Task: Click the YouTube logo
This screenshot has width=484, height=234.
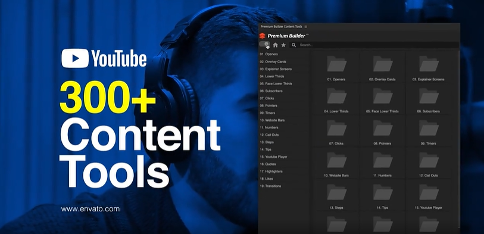Action: [104, 58]
